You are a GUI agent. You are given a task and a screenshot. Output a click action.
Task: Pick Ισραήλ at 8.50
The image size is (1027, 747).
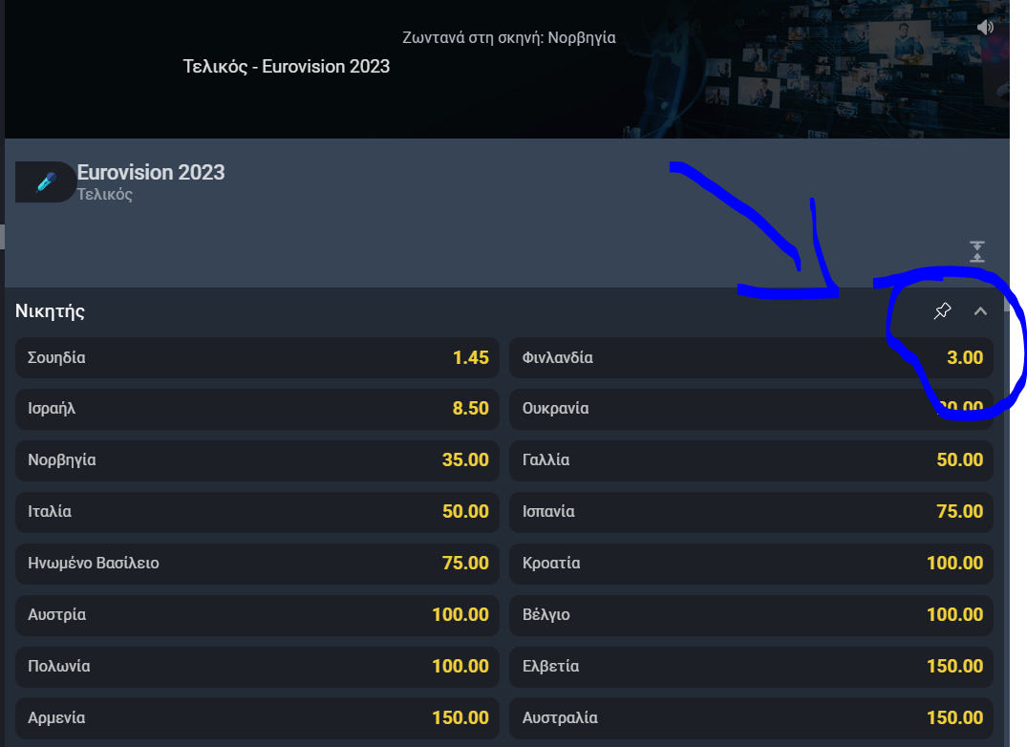point(257,409)
